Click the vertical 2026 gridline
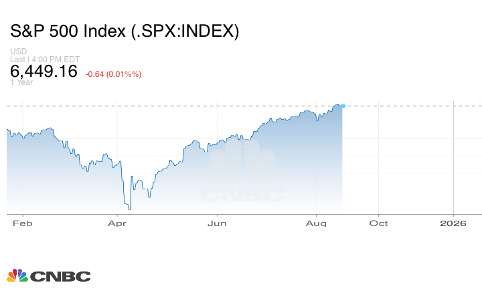This screenshot has height=301, width=482. pos(454,161)
